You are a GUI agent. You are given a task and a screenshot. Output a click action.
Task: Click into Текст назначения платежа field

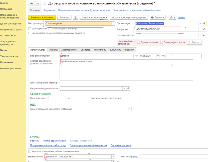tap(126, 83)
